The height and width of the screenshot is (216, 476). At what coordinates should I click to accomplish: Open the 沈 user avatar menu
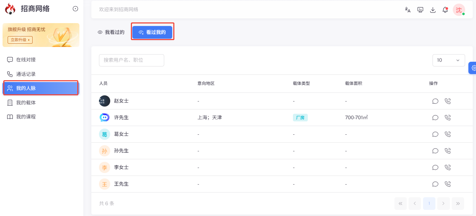(x=459, y=10)
